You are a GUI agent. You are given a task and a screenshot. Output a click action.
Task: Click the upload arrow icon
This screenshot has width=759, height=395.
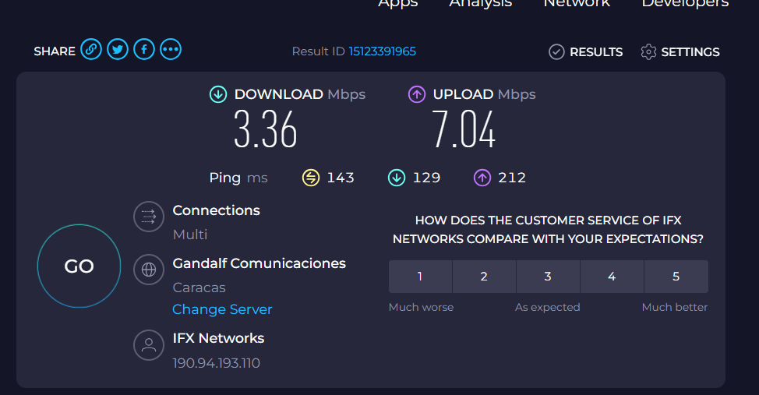(417, 94)
